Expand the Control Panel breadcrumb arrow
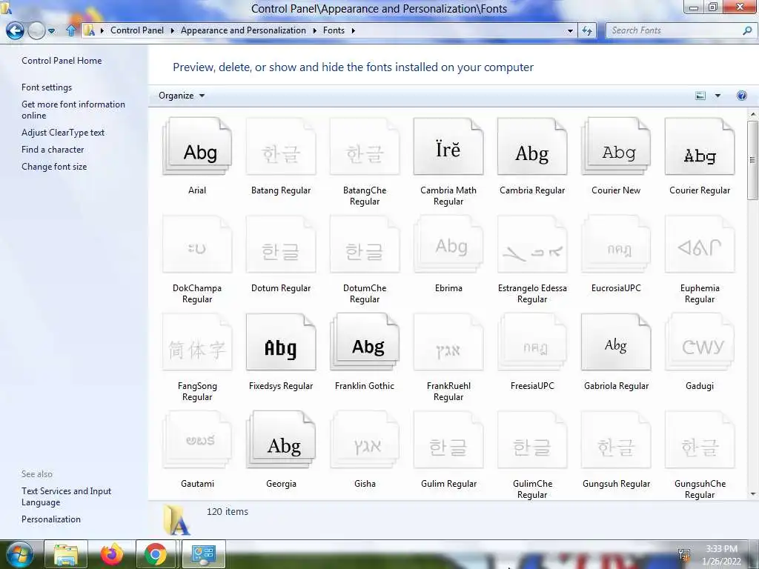 point(172,30)
